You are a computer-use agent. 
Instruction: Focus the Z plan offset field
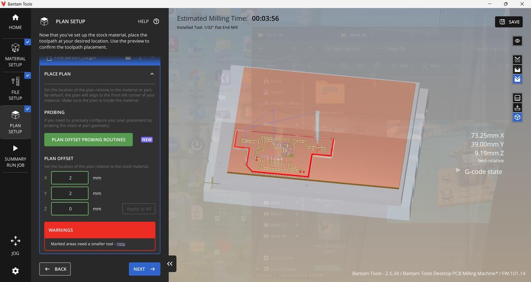(70, 209)
